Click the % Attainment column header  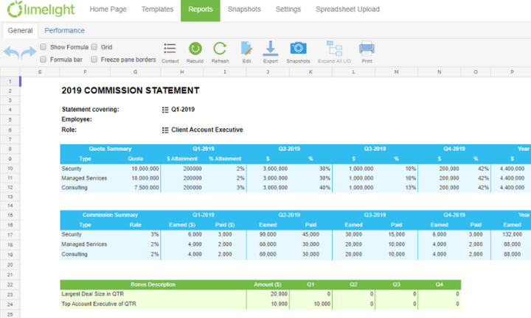click(225, 159)
